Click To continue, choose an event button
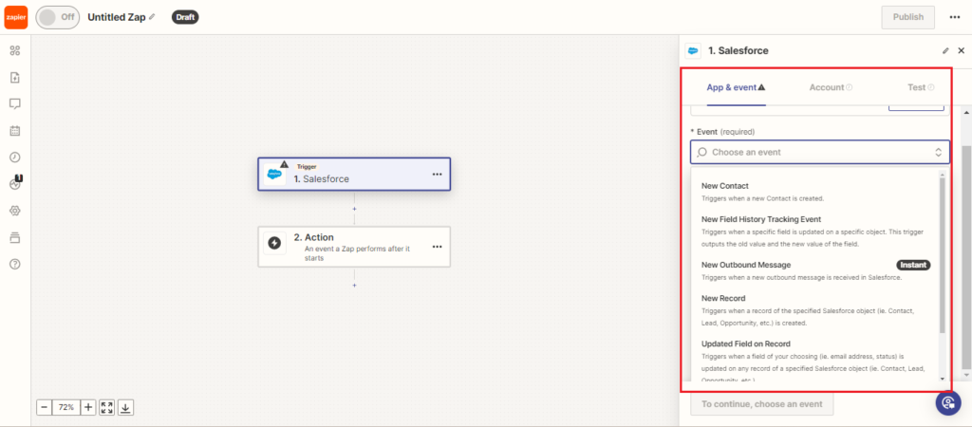 [762, 404]
